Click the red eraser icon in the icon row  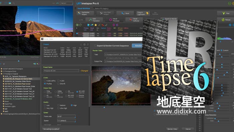tap(103, 25)
